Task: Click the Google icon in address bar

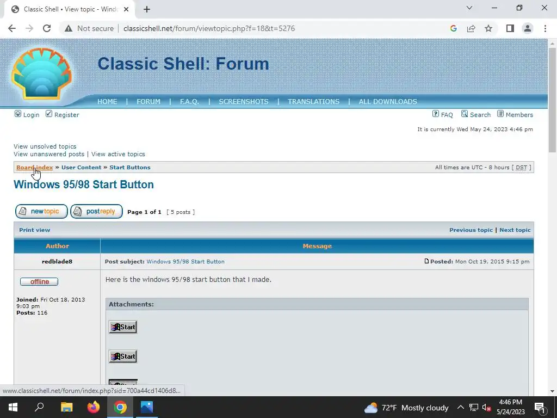Action: (x=453, y=28)
